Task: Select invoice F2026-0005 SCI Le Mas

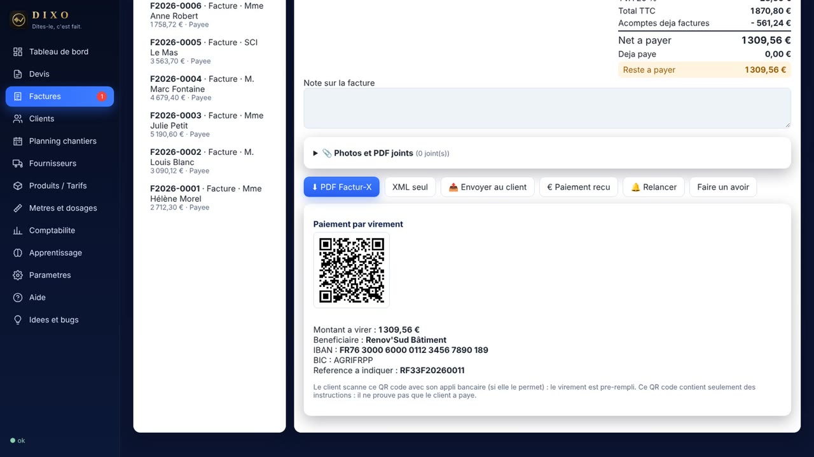Action: coord(209,51)
